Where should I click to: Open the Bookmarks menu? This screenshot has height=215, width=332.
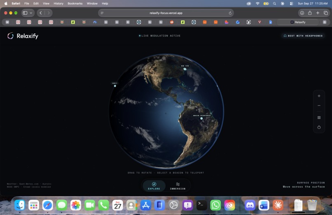[x=75, y=3]
